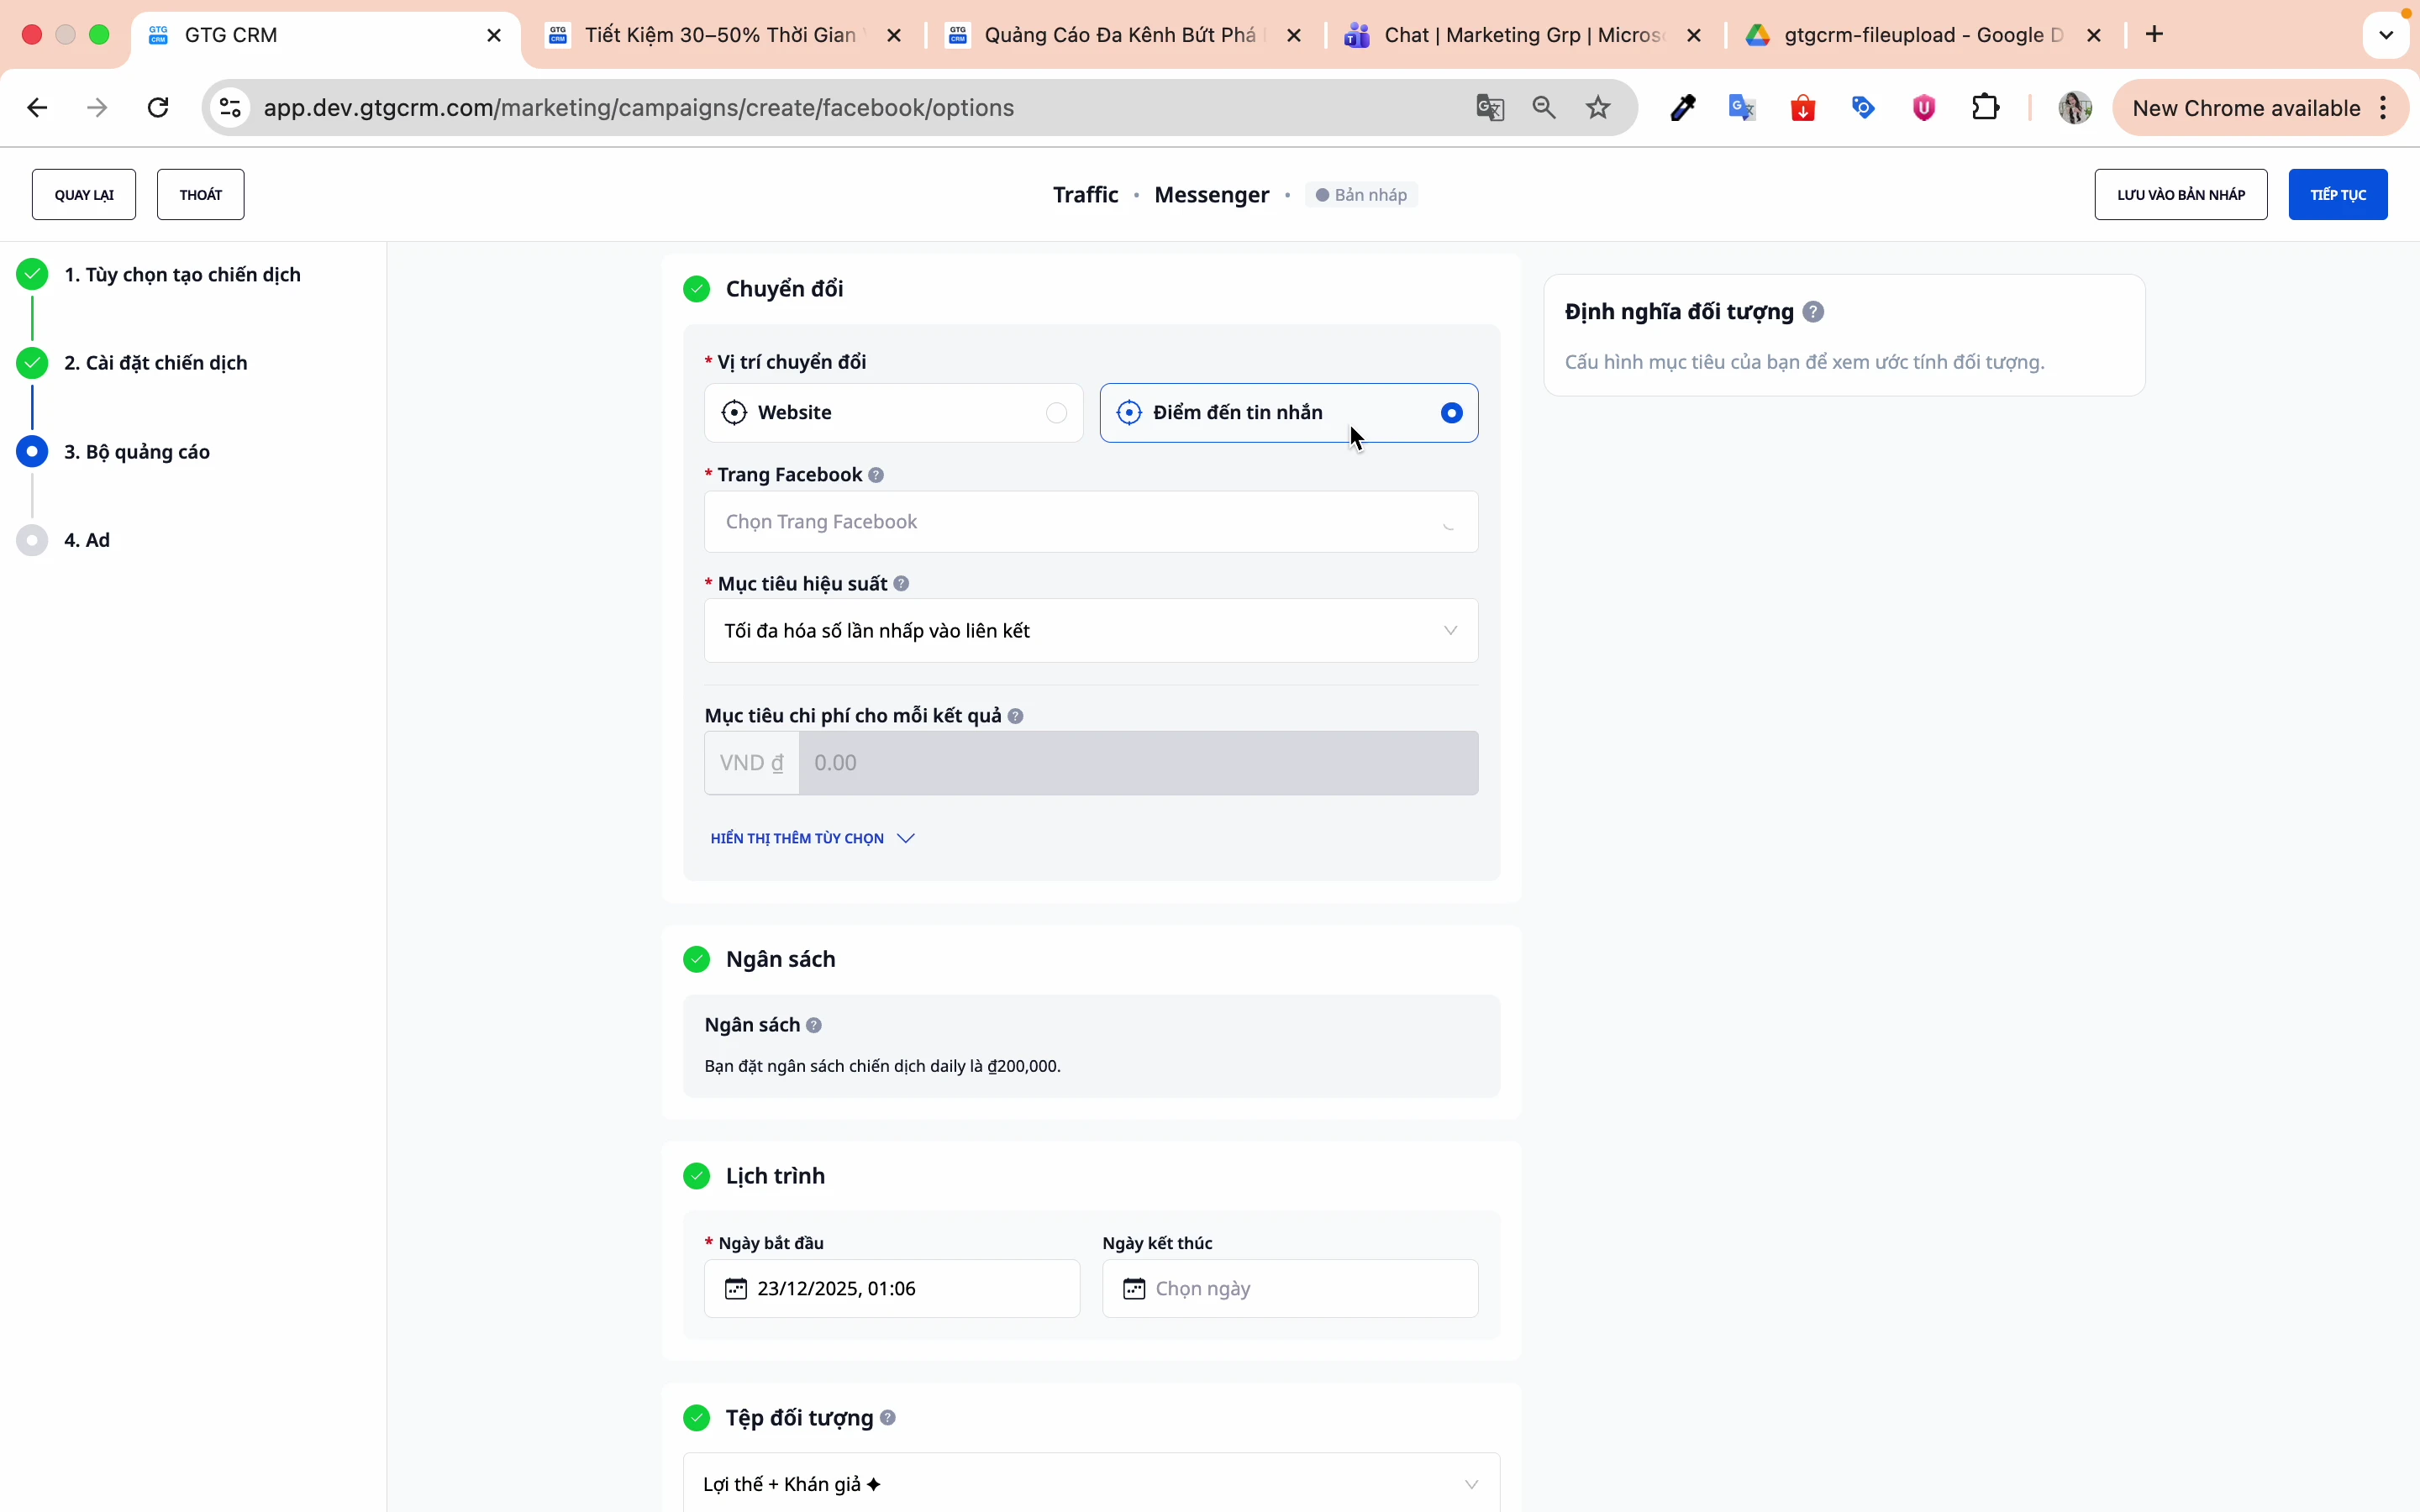Viewport: 2420px width, 1512px height.
Task: Click Ngày kết thúc date field
Action: pos(1290,1289)
